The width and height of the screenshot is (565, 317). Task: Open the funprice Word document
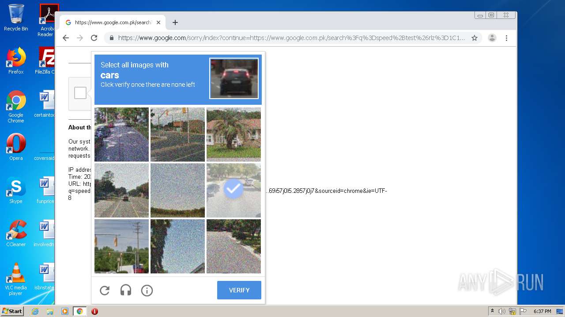[x=45, y=190]
